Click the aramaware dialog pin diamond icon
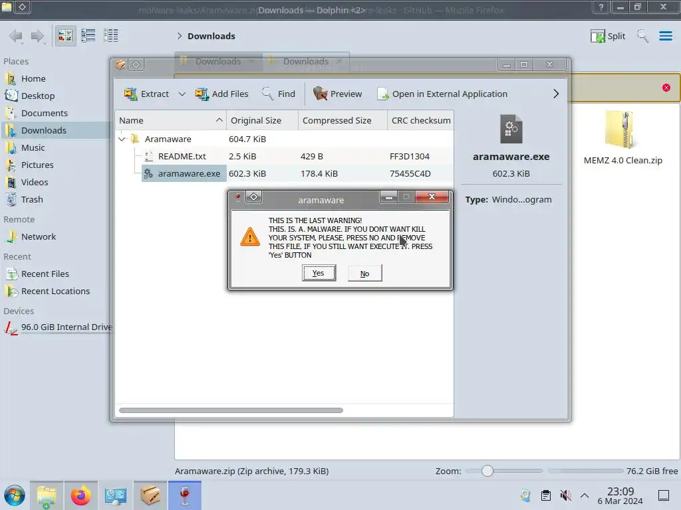The image size is (681, 510). pos(253,197)
